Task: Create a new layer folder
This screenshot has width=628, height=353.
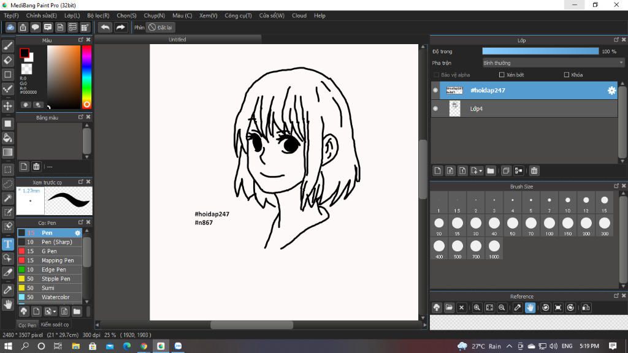Action: click(x=491, y=171)
